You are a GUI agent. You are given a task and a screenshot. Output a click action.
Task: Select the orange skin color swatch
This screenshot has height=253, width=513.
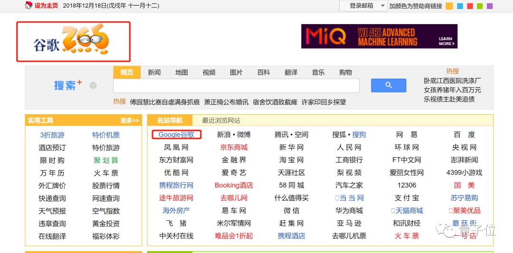click(449, 6)
